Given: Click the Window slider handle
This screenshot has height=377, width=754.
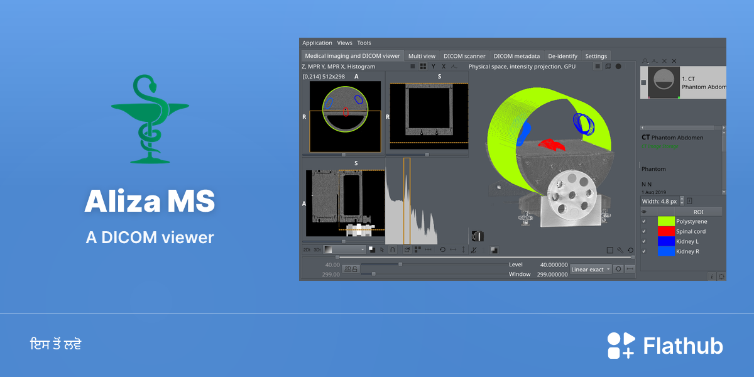Looking at the screenshot, I should point(373,274).
